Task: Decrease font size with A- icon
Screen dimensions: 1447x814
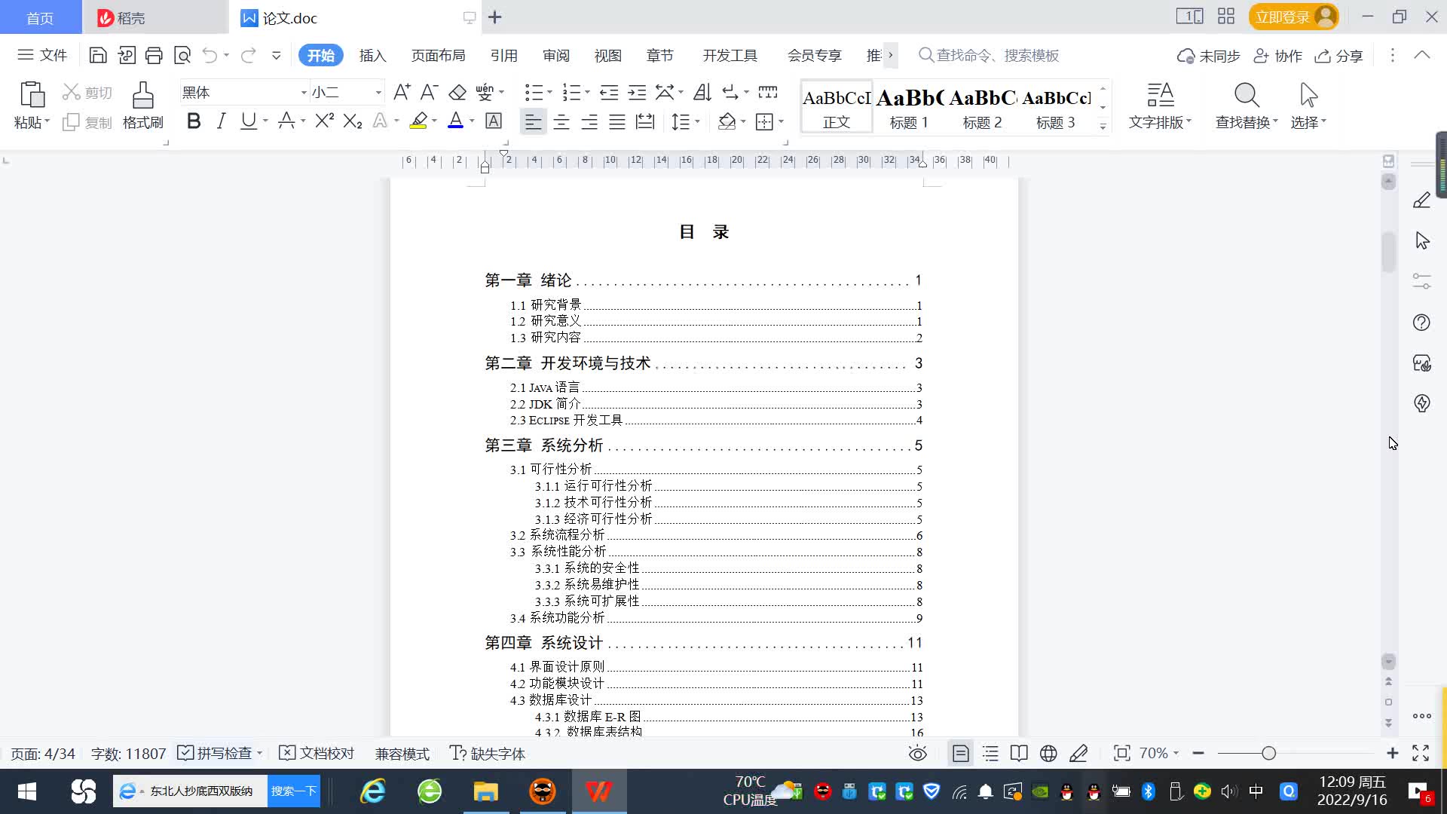Action: [x=429, y=92]
